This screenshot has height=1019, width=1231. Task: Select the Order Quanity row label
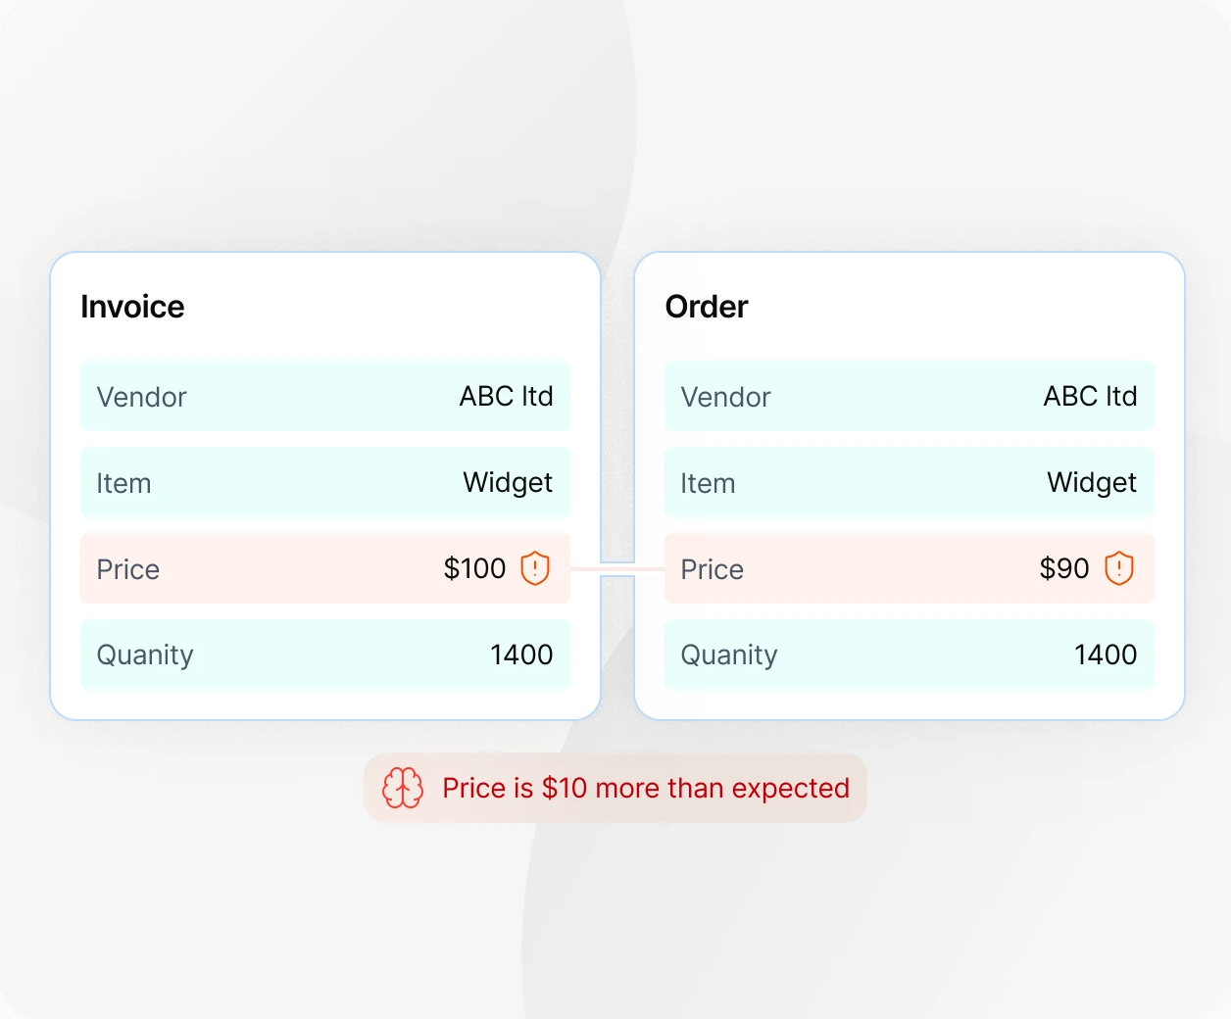point(729,655)
